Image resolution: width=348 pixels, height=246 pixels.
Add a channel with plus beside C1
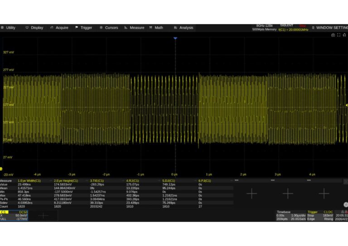(x=43, y=216)
